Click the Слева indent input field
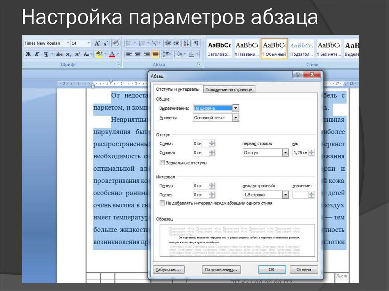 coord(200,143)
